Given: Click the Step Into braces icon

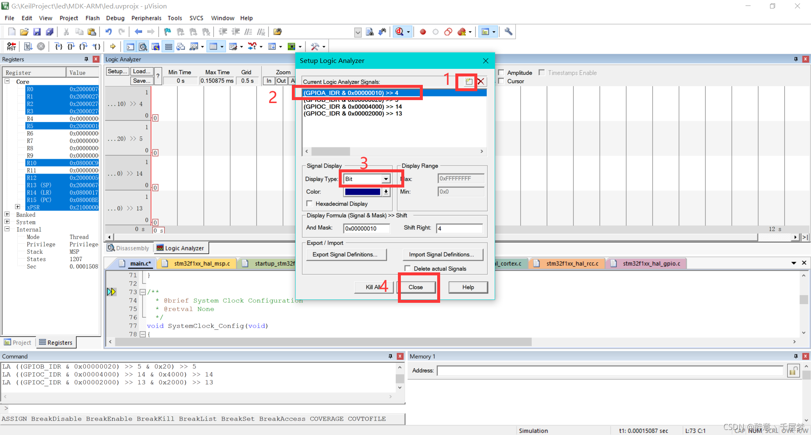Looking at the screenshot, I should [x=58, y=46].
